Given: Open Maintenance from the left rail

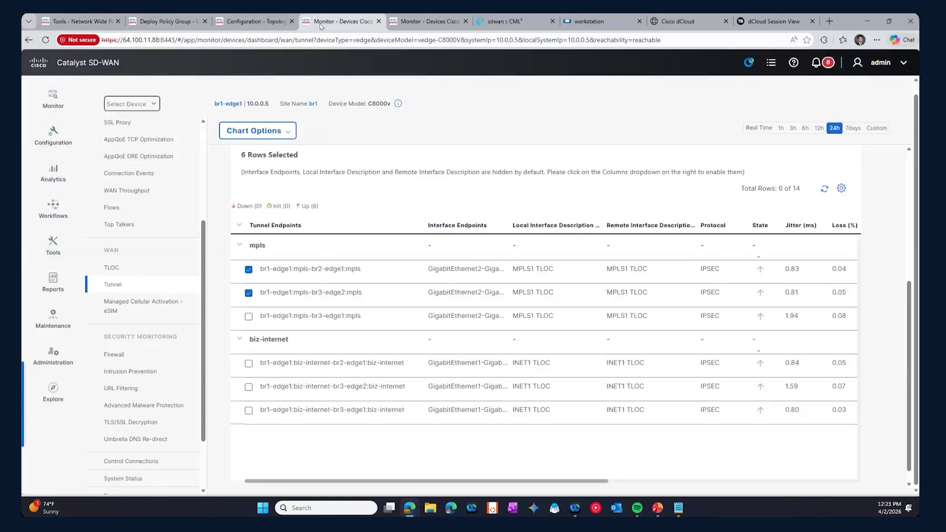Looking at the screenshot, I should [53, 319].
